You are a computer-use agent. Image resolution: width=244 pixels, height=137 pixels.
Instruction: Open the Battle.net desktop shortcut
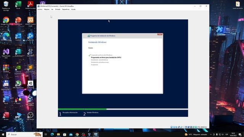[x=30, y=37]
